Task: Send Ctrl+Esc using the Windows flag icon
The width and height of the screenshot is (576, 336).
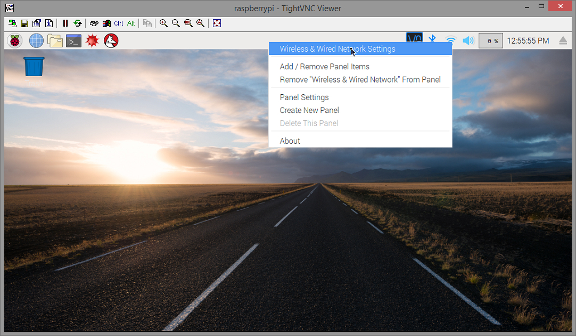Action: (106, 23)
